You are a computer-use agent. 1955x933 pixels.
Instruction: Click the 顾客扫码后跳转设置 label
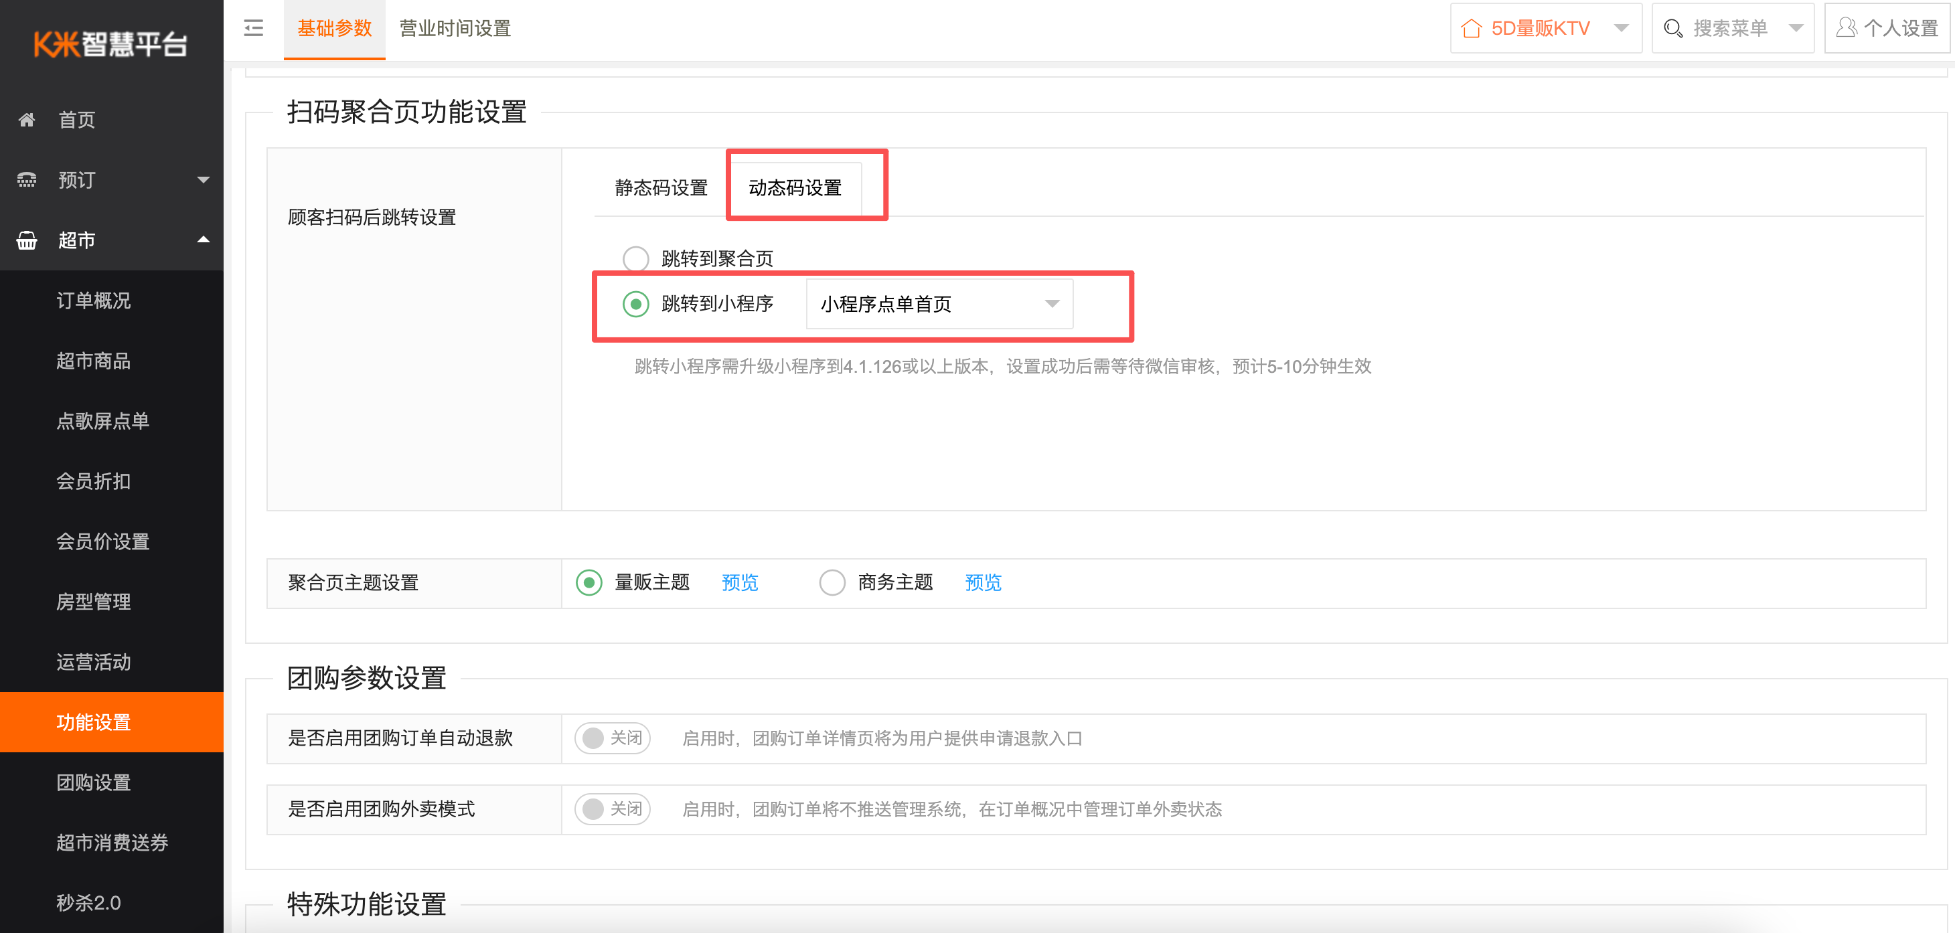pos(372,218)
